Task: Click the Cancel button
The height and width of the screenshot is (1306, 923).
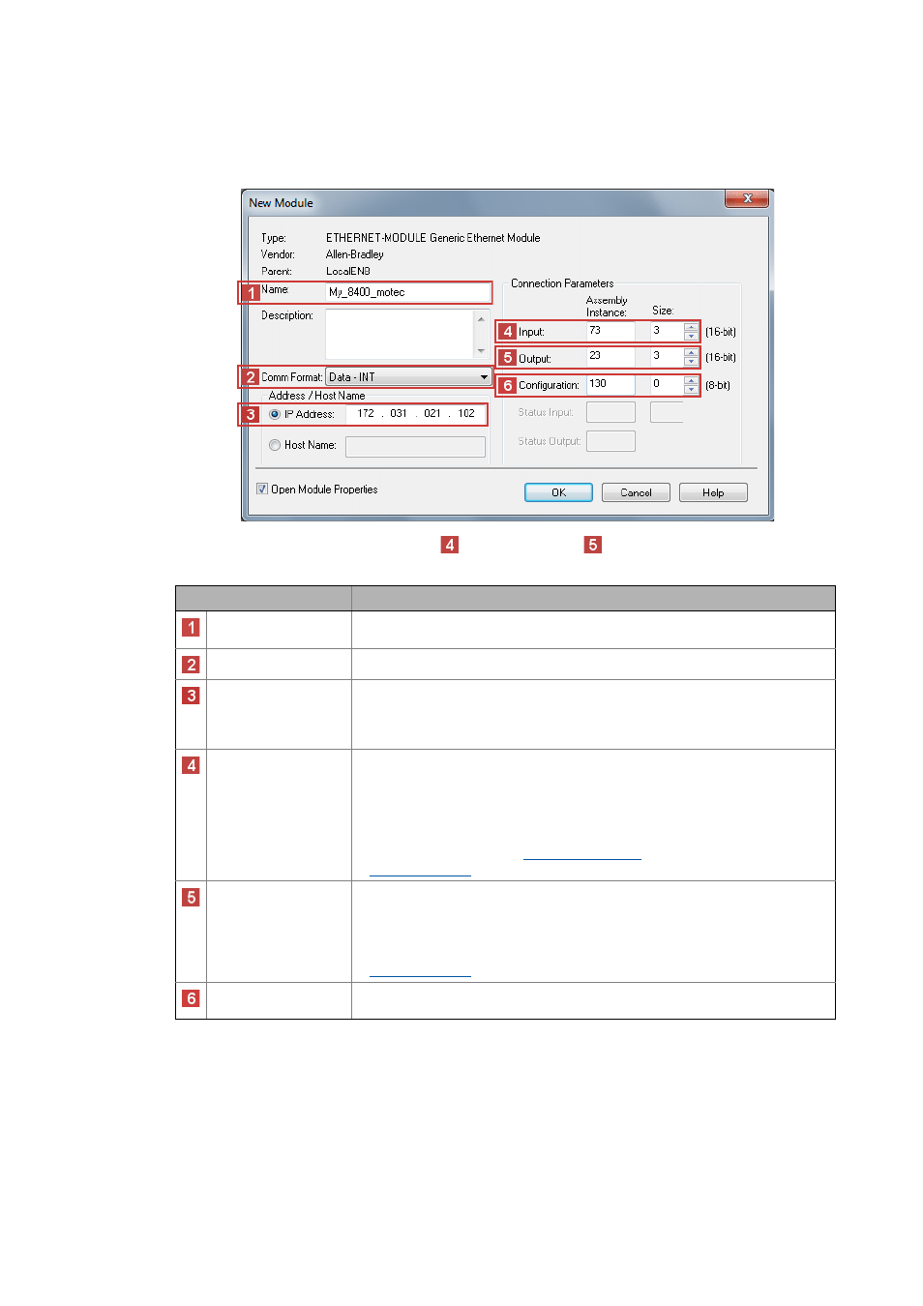Action: click(636, 492)
